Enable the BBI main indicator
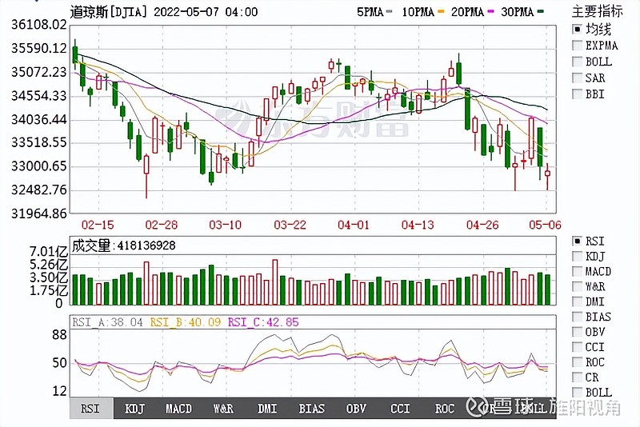Viewport: 640px width, 427px height. tap(577, 94)
